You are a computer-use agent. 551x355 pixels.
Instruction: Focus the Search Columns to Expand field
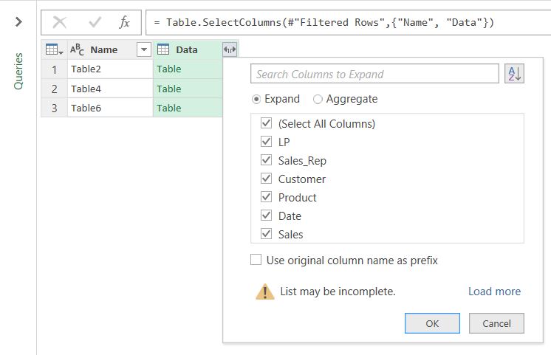(x=374, y=74)
